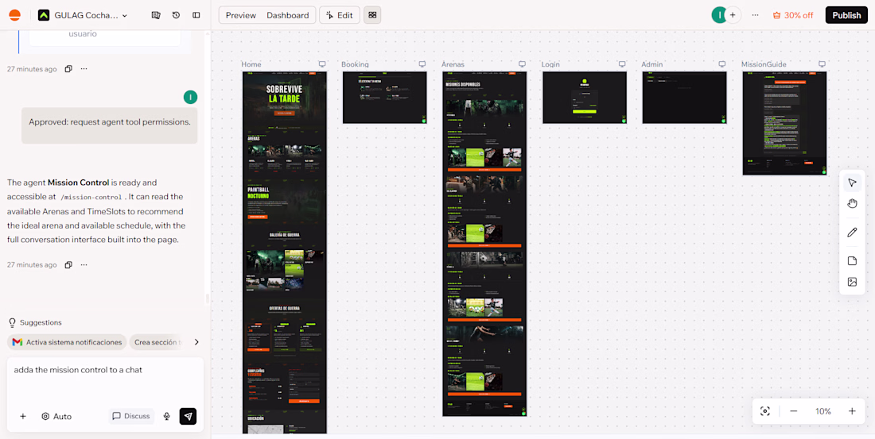
Task: Select 'Crea sección' suggestion chip
Action: click(157, 342)
